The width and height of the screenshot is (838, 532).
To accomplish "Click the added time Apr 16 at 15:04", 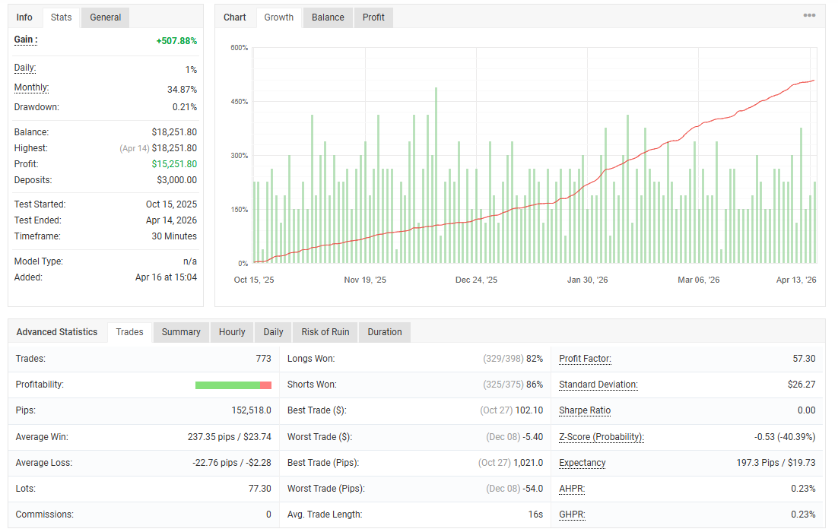I will (166, 277).
